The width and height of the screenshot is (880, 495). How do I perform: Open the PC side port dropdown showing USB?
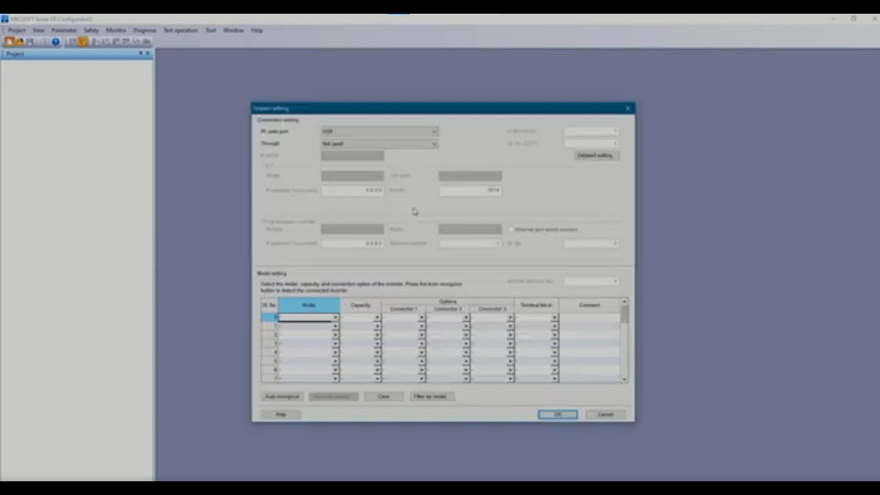pyautogui.click(x=379, y=131)
